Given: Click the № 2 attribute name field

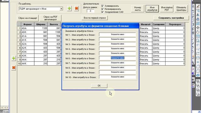Looking at the screenshot, I should (117, 39).
